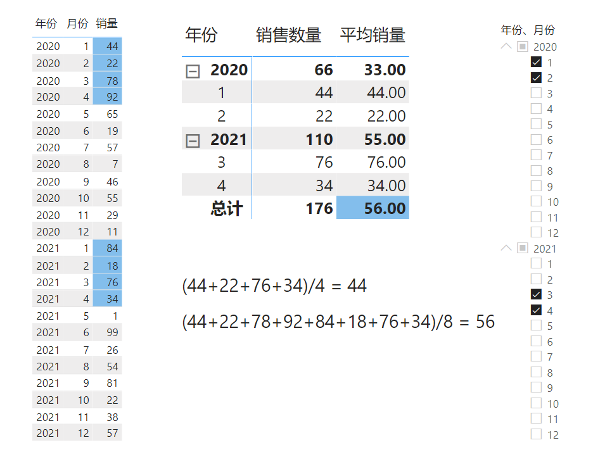The image size is (593, 452).
Task: Enable month 1 under 2021 in slicer
Action: (536, 263)
